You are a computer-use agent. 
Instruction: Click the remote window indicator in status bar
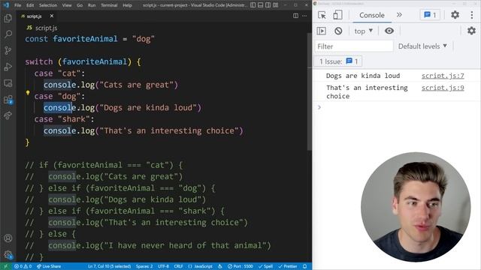[5, 266]
